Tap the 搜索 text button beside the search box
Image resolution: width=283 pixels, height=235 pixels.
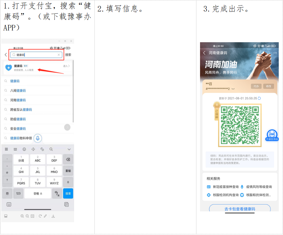(68, 55)
